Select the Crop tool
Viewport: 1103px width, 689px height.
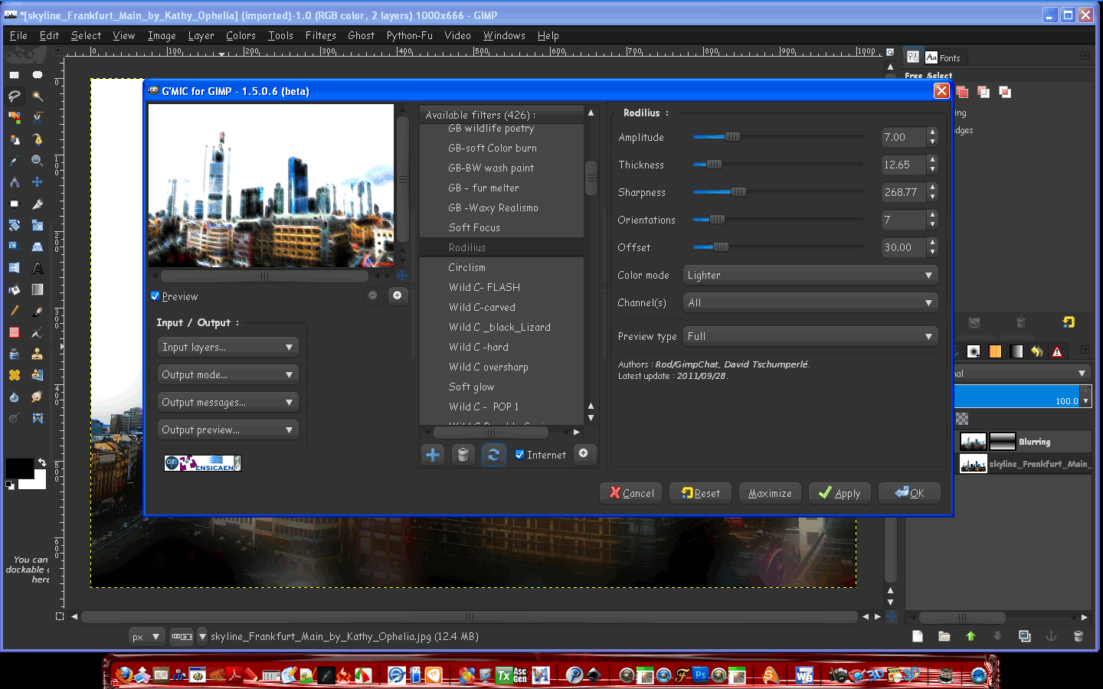(x=37, y=204)
